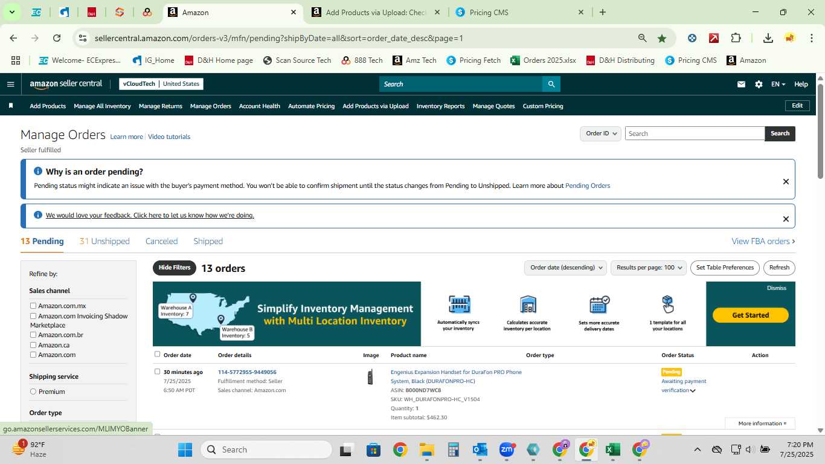Click the page vertical scrollbar thumb
Screen dimensions: 825x464
820,130
